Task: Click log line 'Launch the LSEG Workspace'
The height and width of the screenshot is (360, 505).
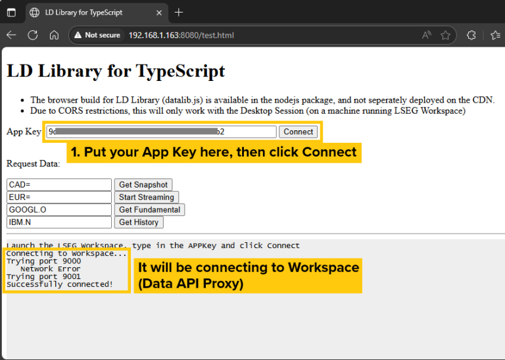Action: click(x=153, y=245)
